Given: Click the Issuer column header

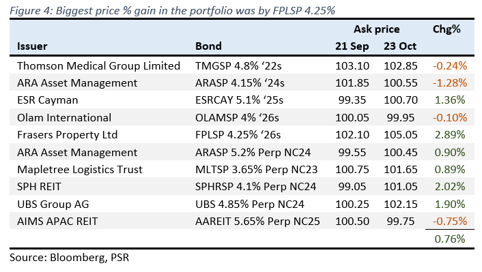Looking at the screenshot, I should pos(32,46).
